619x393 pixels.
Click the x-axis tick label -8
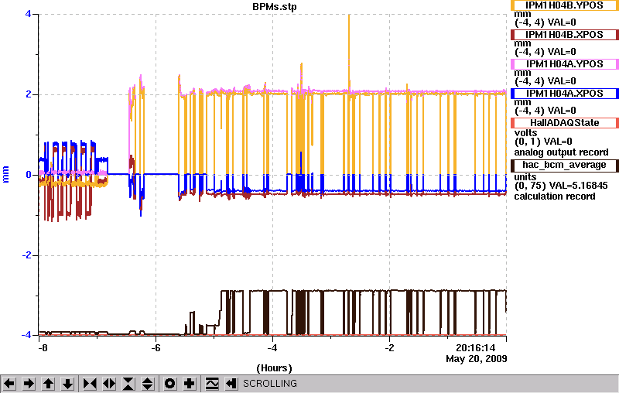(43, 348)
